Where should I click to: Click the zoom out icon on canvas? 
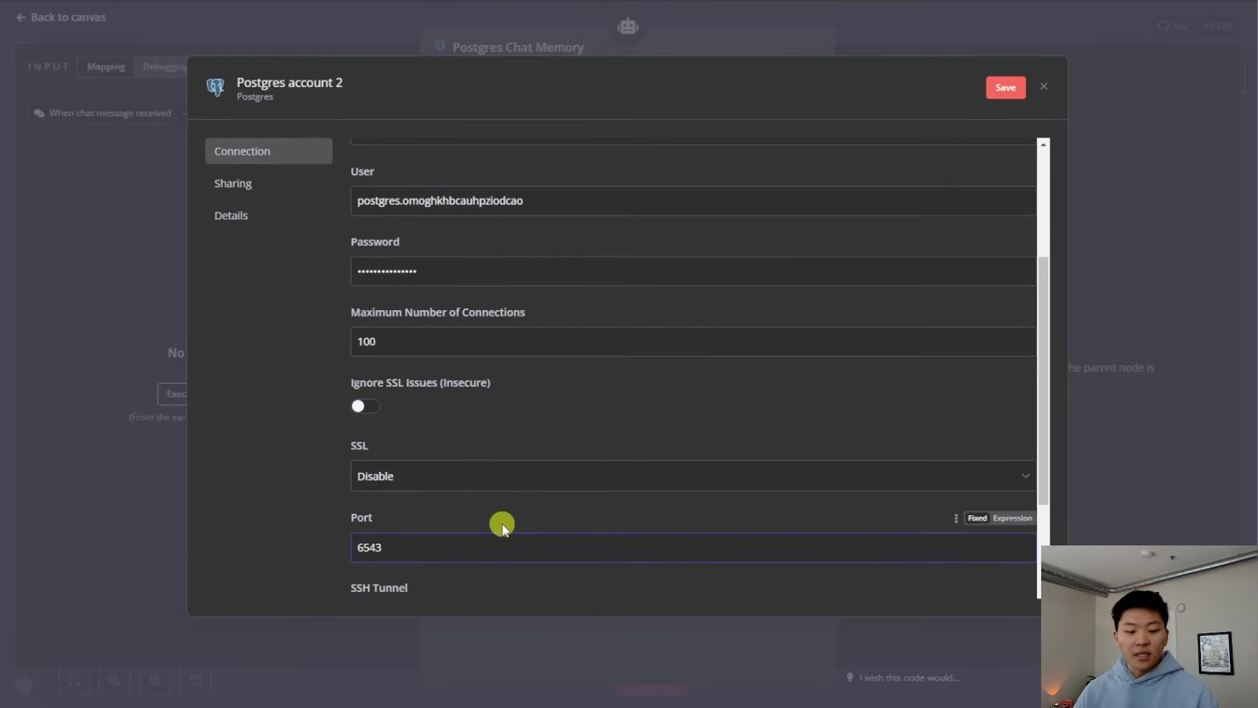[155, 681]
